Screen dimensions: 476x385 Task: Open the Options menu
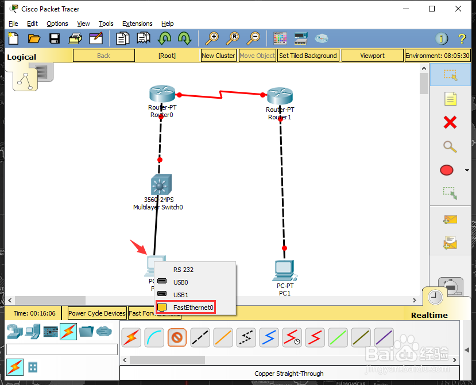pyautogui.click(x=57, y=24)
